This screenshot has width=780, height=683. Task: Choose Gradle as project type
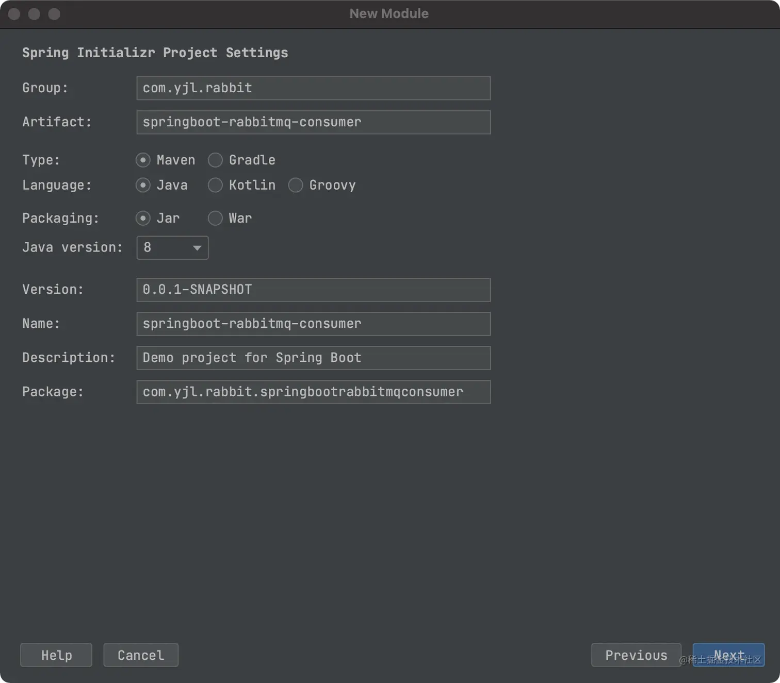(x=215, y=160)
